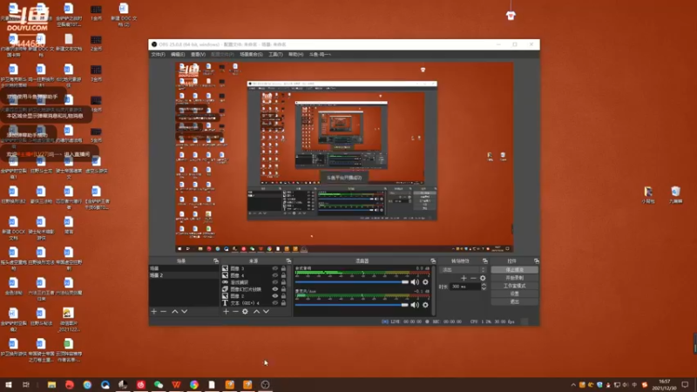
Task: Open the 斗鱼 menu in menu bar
Action: click(320, 54)
